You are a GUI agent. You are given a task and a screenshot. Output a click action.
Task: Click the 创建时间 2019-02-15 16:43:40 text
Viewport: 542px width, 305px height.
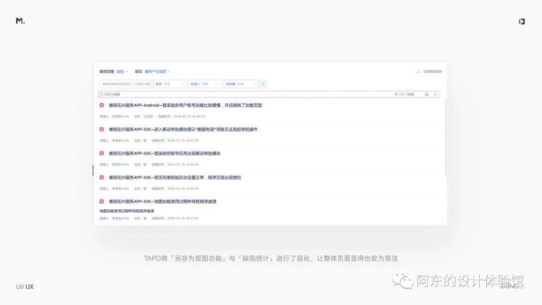175,165
